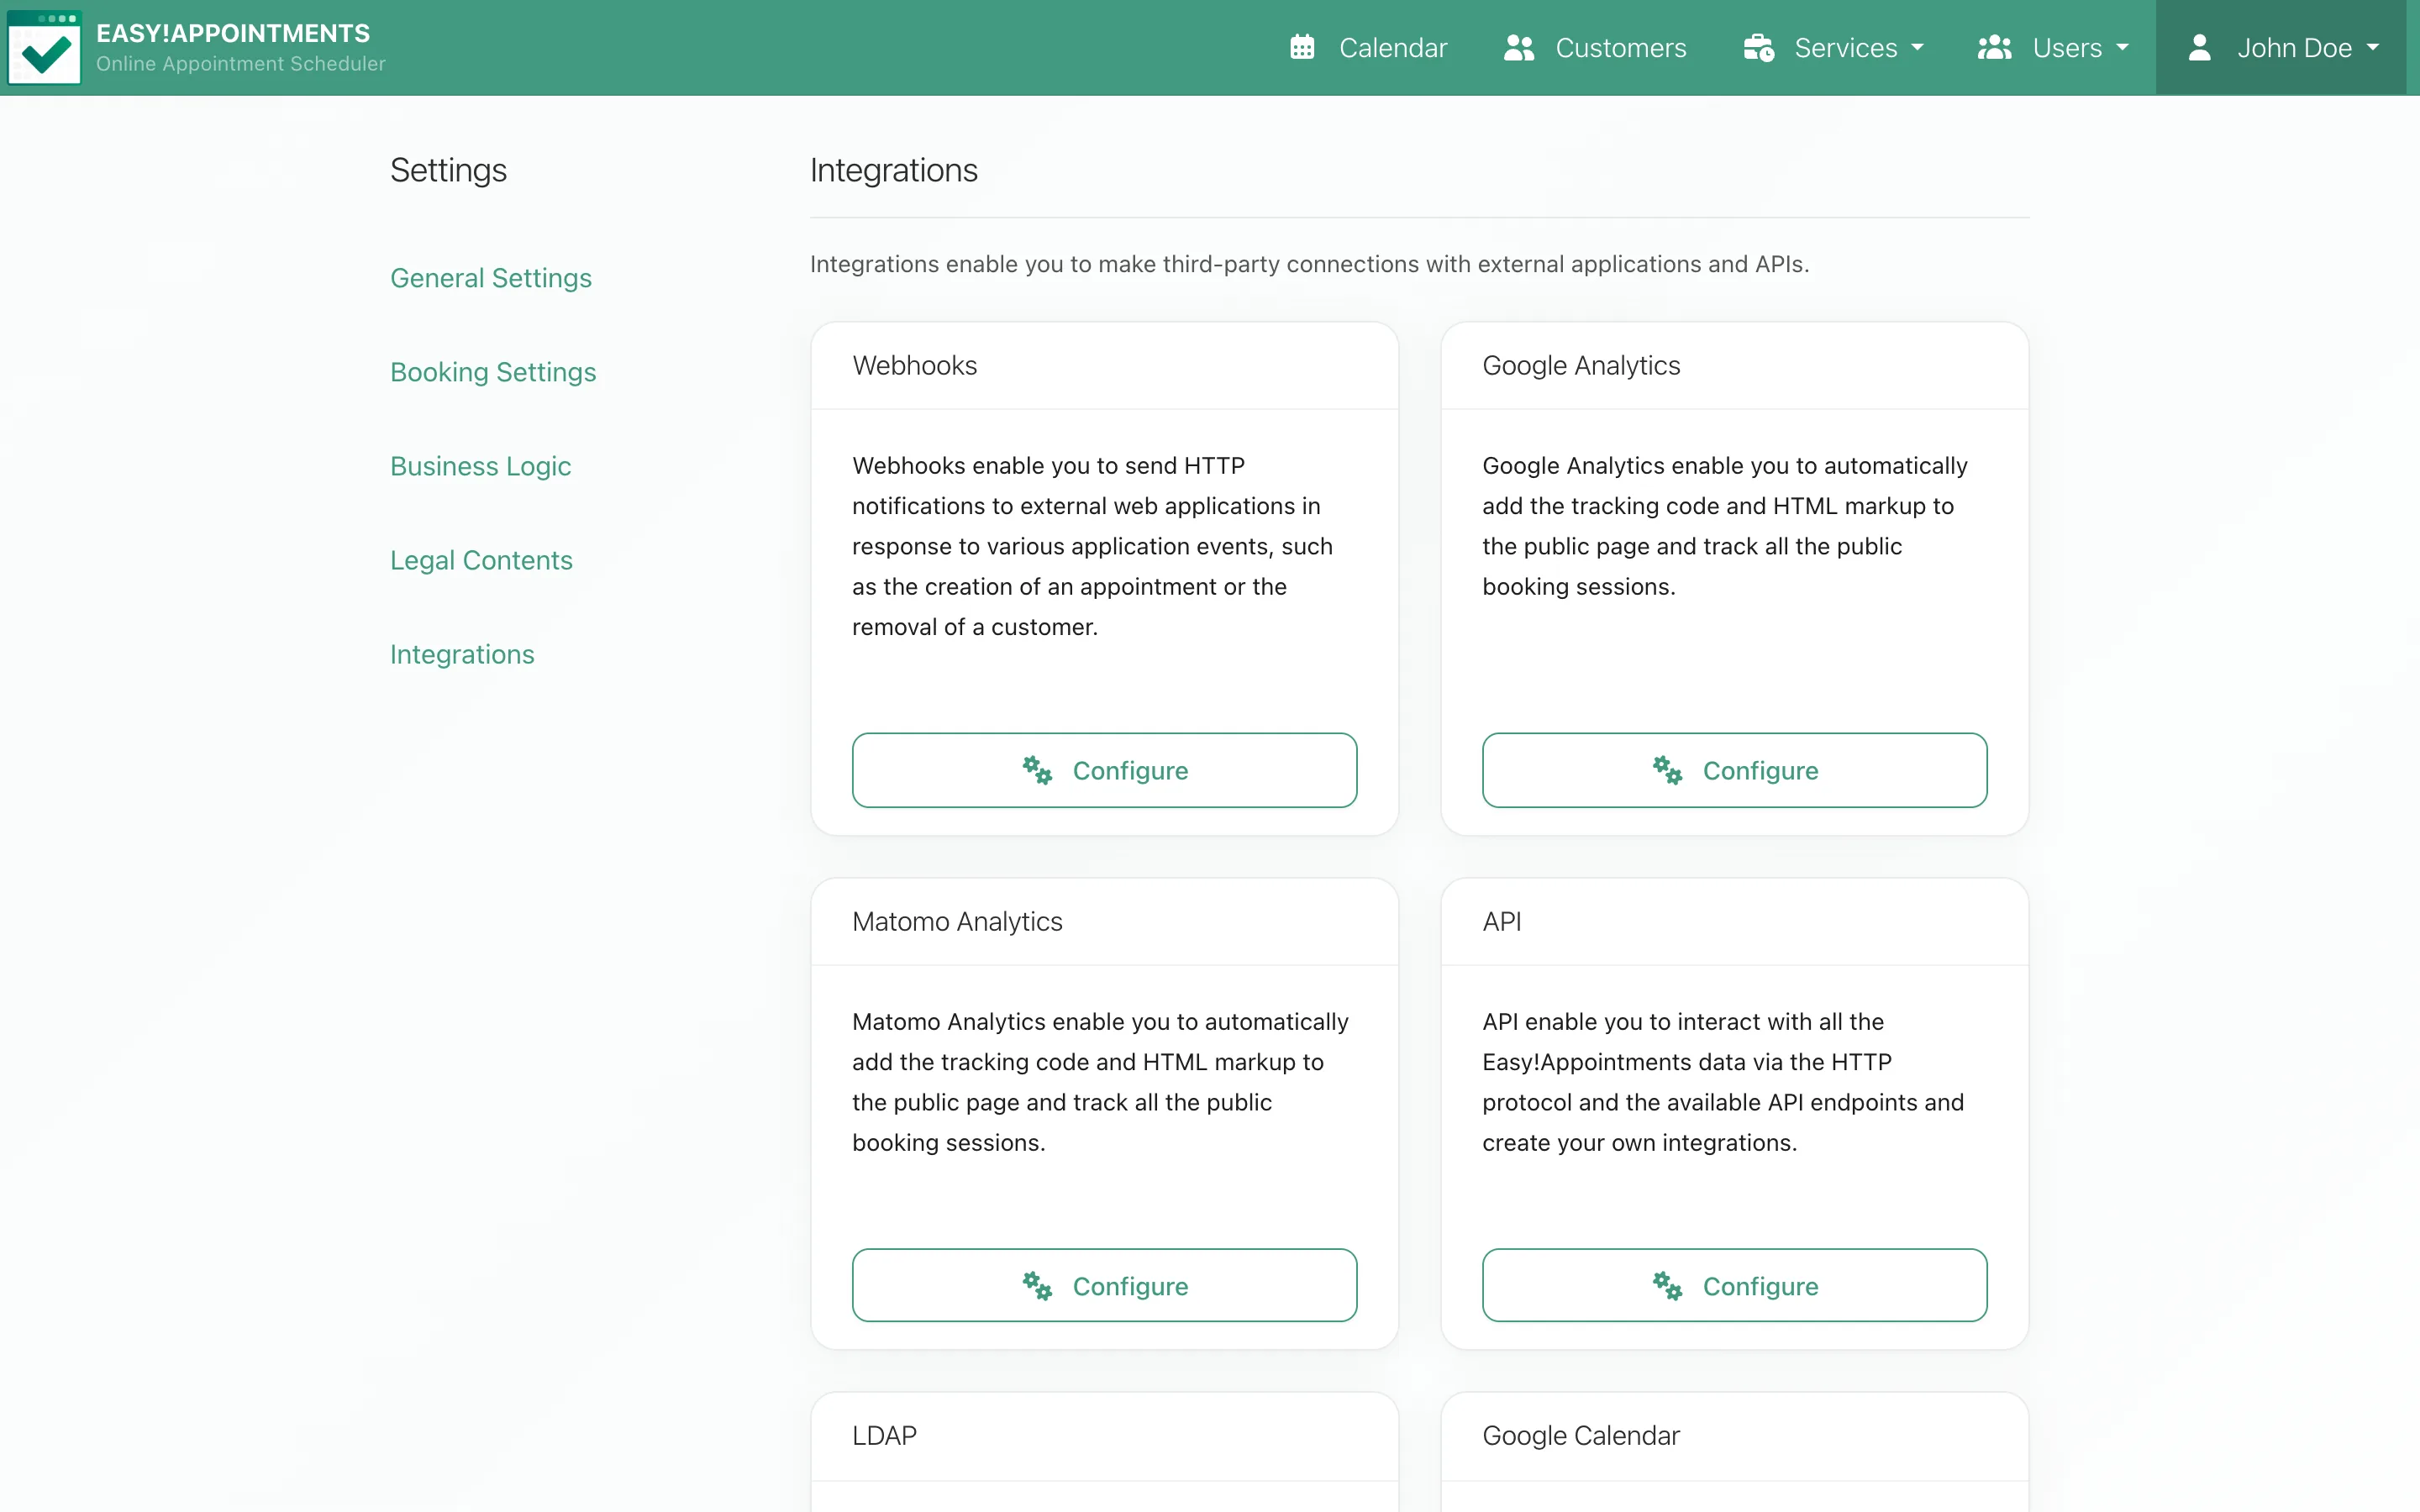Click the EASY!APPOINTMENTS brand title
Screen dimensions: 2420x1512
tap(233, 33)
